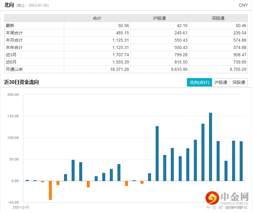Click the tallest blue bar near 150
The image size is (253, 213).
[211, 146]
